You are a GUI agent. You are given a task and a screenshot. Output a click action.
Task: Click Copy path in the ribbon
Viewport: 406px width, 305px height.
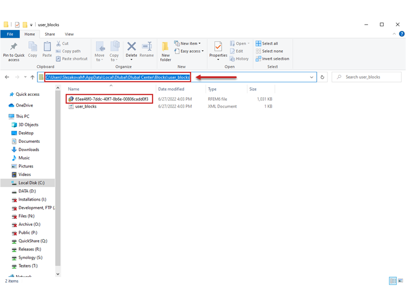pos(68,51)
